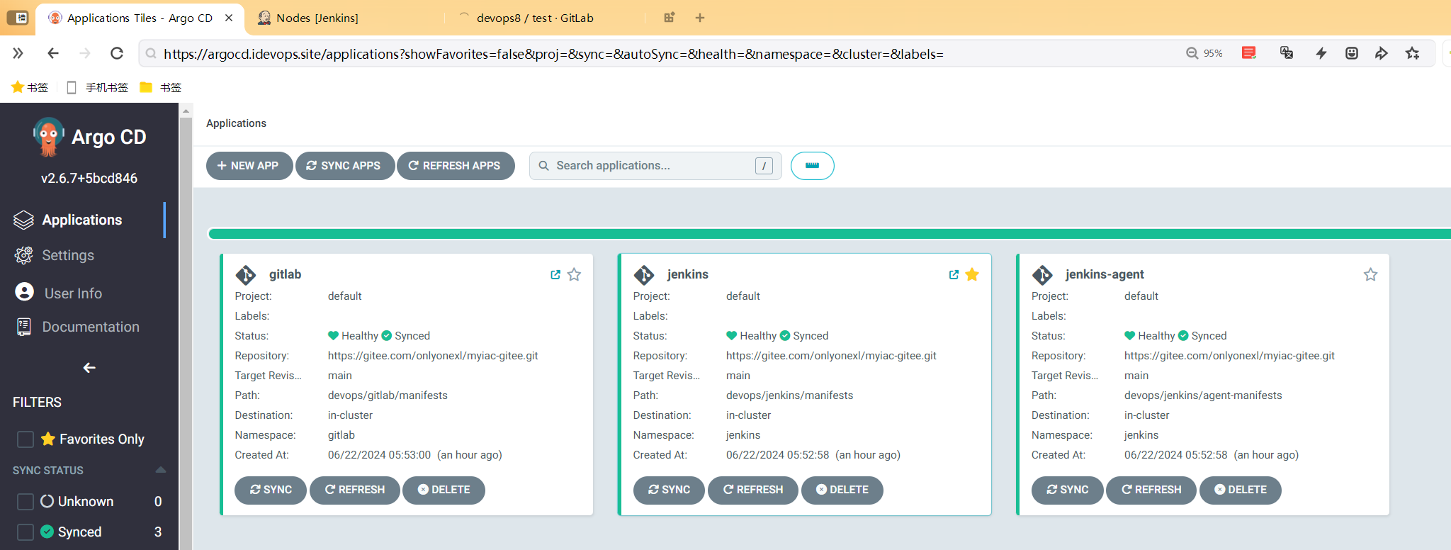Image resolution: width=1451 pixels, height=550 pixels.
Task: Click the Documentation book icon
Action: (x=23, y=327)
